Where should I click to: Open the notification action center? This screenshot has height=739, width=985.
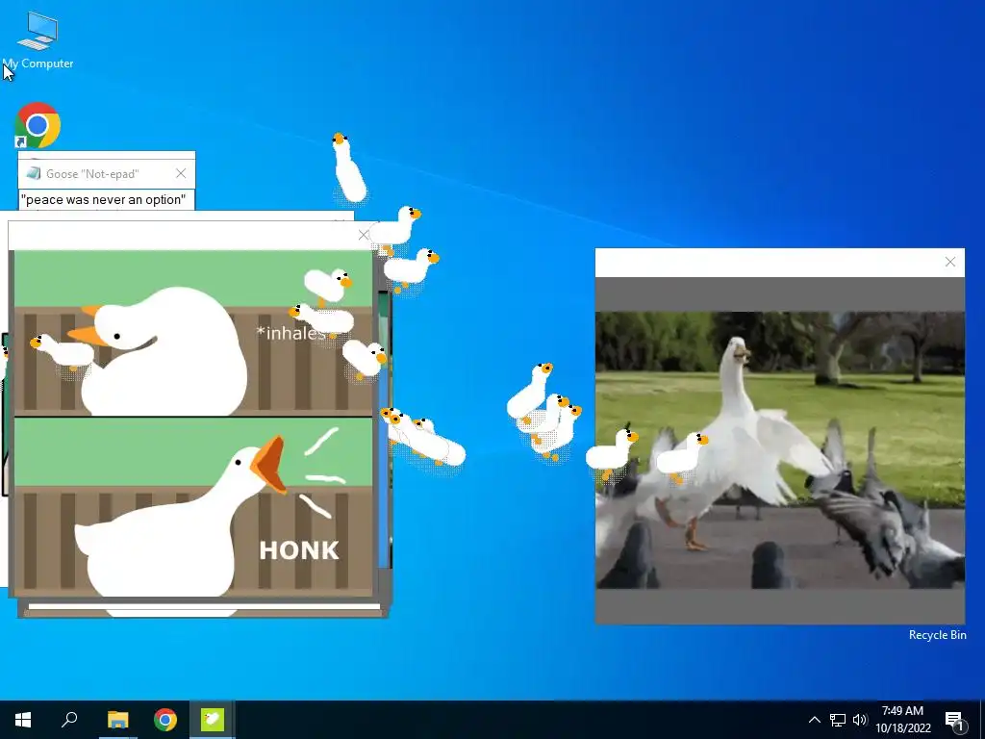tap(954, 720)
